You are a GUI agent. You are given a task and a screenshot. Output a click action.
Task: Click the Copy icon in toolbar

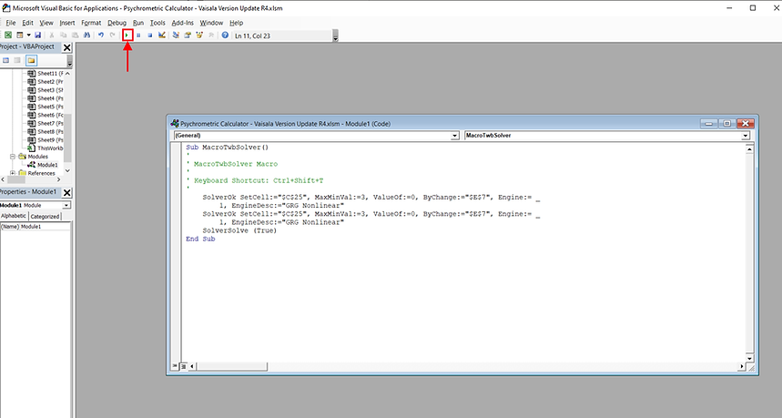(64, 36)
